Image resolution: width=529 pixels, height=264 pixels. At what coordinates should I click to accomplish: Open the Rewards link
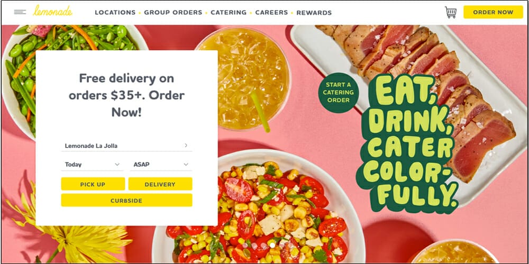pos(314,13)
